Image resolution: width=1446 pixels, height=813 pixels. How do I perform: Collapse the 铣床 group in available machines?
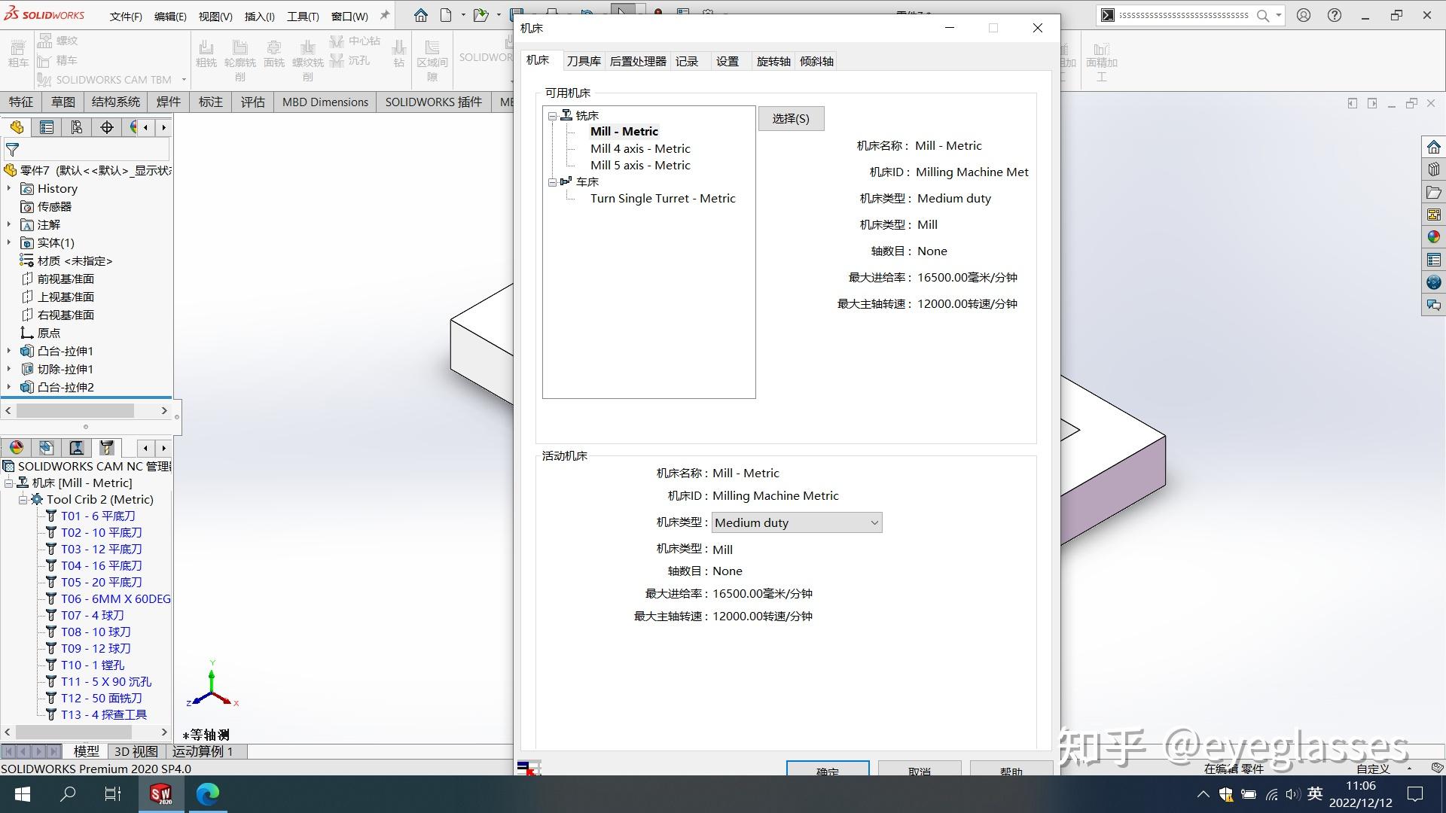pos(552,116)
